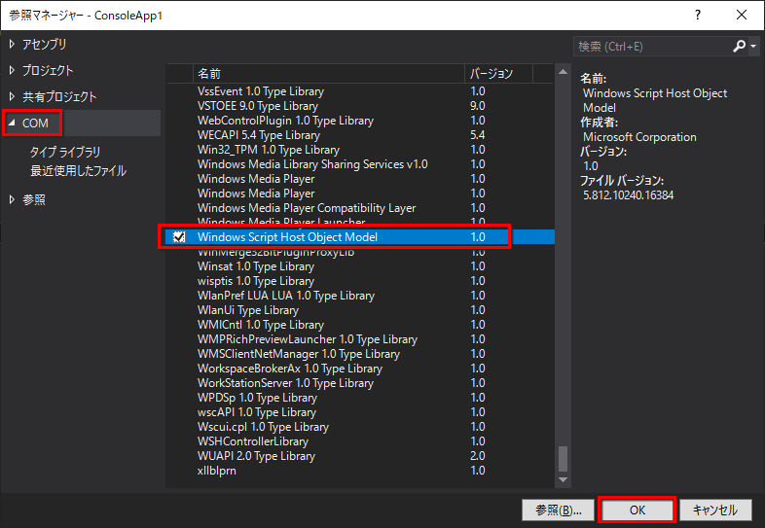Click the scrollbar up arrow
The width and height of the screenshot is (765, 528).
click(x=563, y=72)
